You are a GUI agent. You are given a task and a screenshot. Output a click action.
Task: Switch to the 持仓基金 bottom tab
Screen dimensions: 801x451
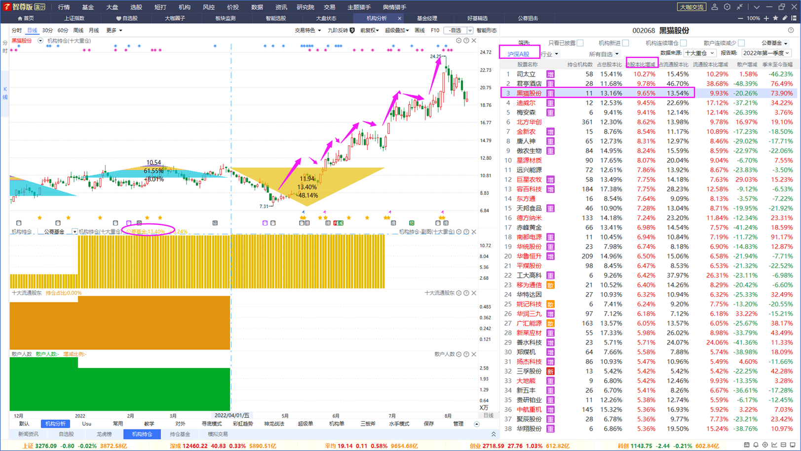[180, 434]
